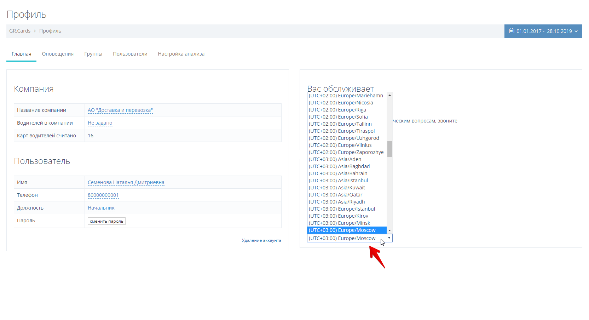
Task: Click the timezone list scrollbar thumb
Action: pos(389,149)
